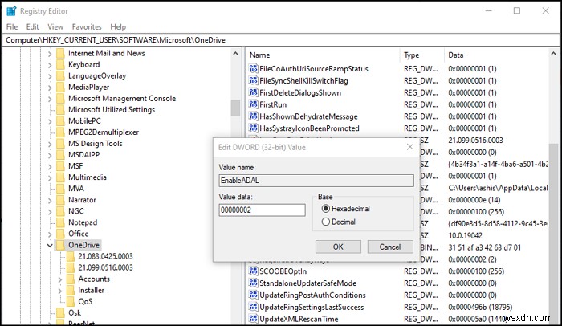The height and width of the screenshot is (326, 562).
Task: Click the 21.083.0425.0003 subkey folder icon
Action: pyautogui.click(x=71, y=256)
